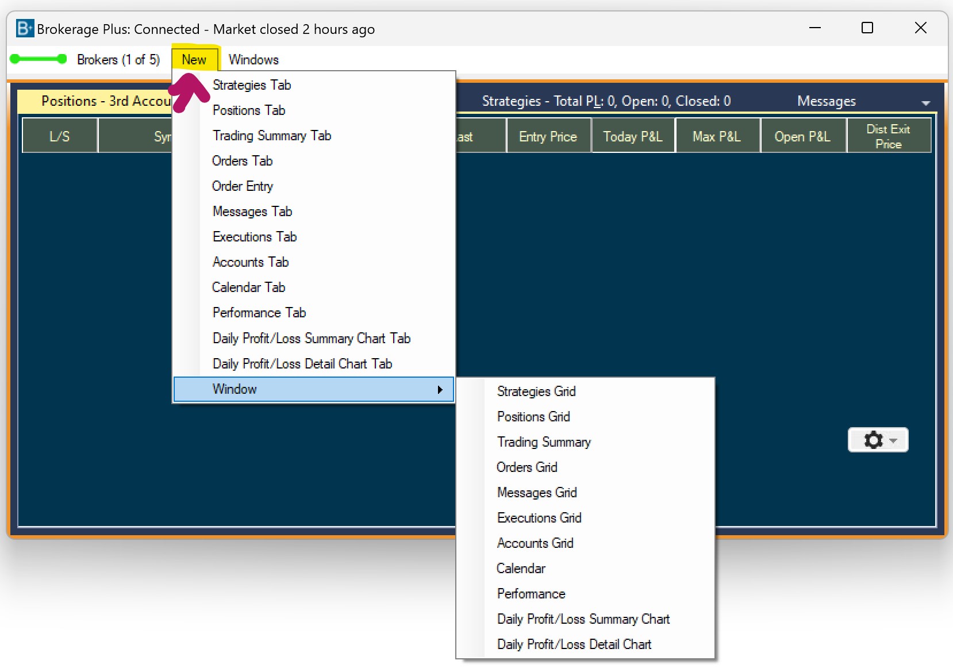The width and height of the screenshot is (953, 668).
Task: Choose Daily Profit/Loss Detail Chart Tab
Action: [302, 364]
